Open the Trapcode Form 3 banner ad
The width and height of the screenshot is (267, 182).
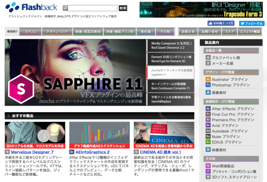[x=201, y=10]
